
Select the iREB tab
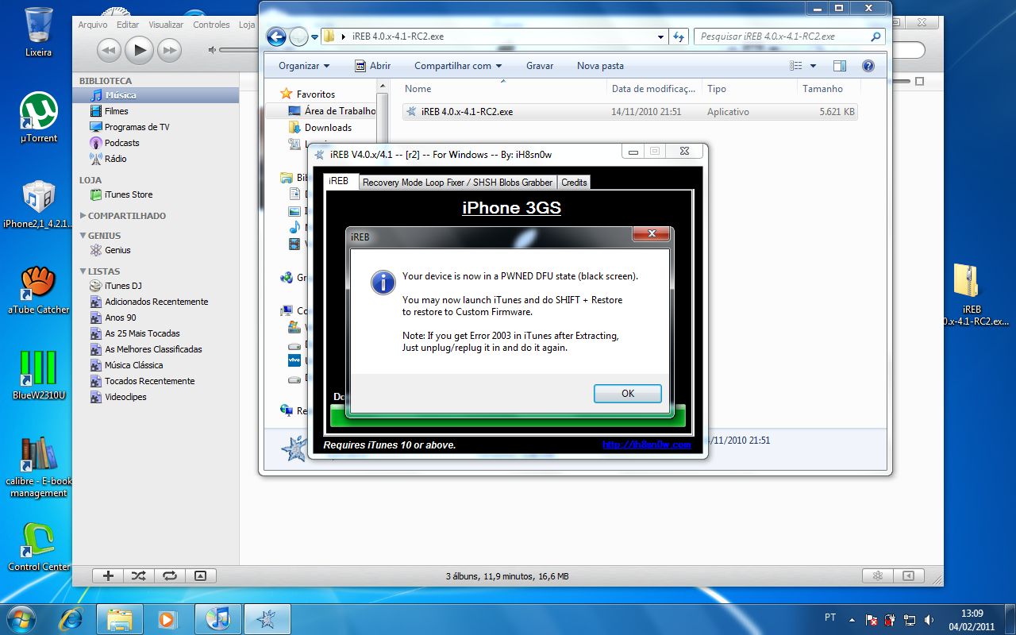point(339,181)
